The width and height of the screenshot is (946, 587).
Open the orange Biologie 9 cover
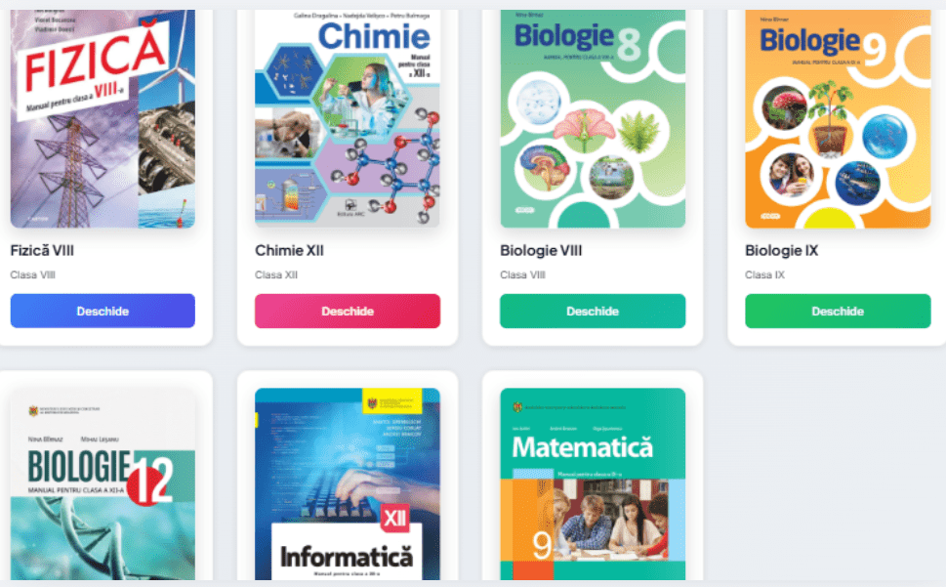click(838, 117)
